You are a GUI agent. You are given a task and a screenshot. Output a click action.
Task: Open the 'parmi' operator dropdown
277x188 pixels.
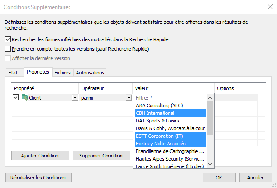(128, 98)
